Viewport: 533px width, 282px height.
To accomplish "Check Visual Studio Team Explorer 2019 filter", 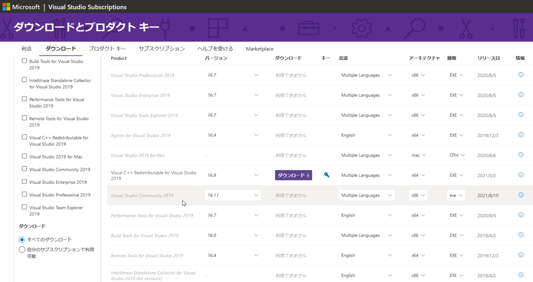I will pyautogui.click(x=24, y=207).
